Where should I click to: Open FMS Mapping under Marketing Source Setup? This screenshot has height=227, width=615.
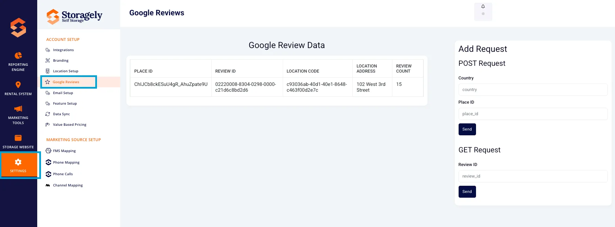[64, 151]
